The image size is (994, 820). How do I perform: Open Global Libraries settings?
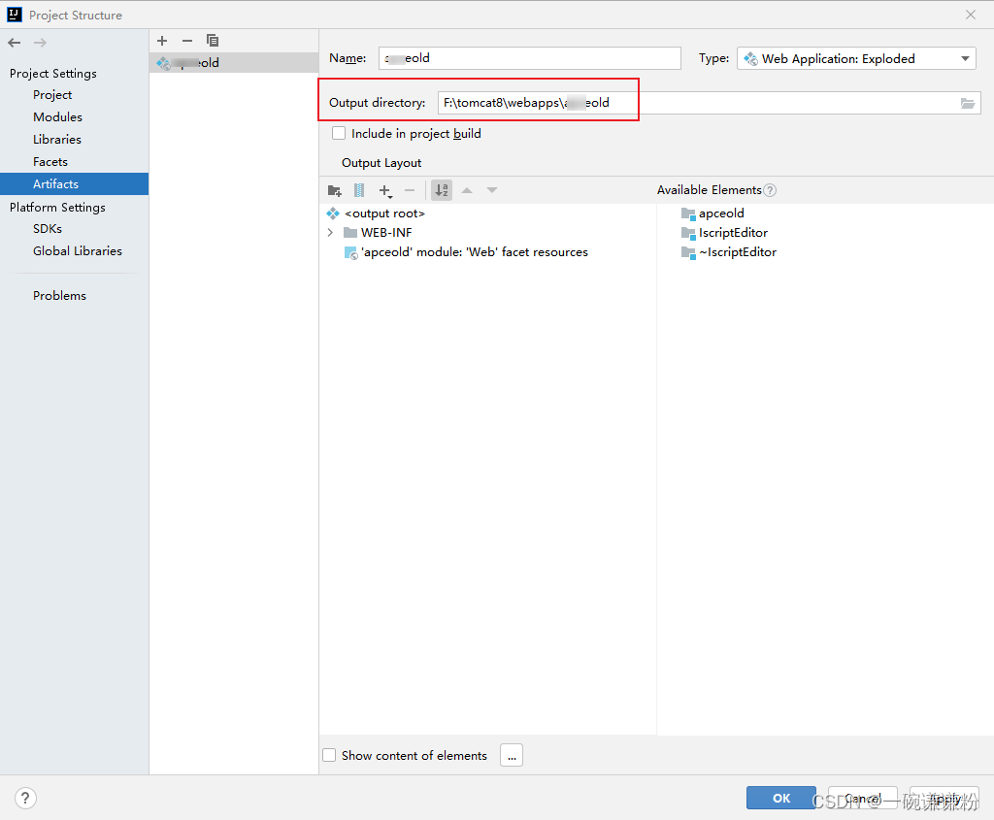(78, 251)
